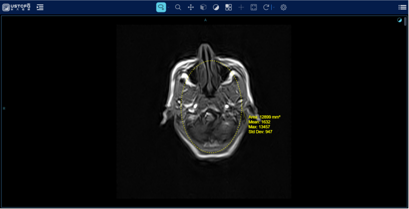This screenshot has height=209, width=409.
Task: Open the settings gear
Action: click(x=283, y=7)
